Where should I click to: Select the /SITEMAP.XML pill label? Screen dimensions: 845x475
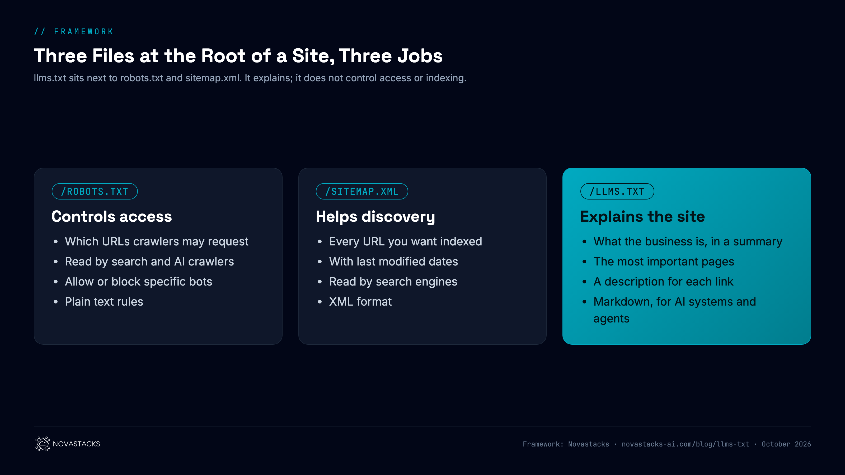362,191
